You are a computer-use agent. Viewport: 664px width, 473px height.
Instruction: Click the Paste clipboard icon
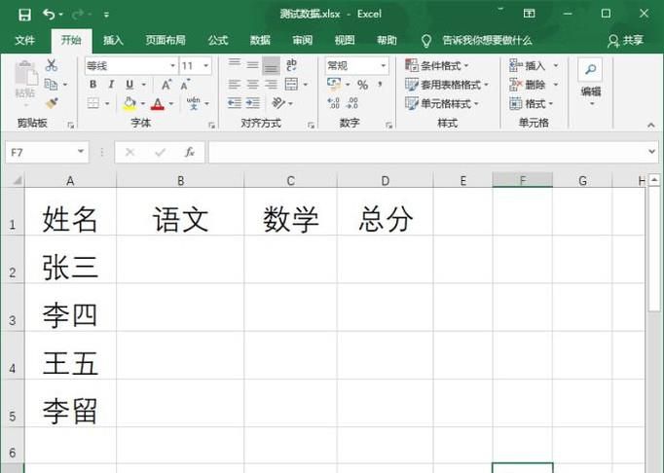pyautogui.click(x=26, y=73)
